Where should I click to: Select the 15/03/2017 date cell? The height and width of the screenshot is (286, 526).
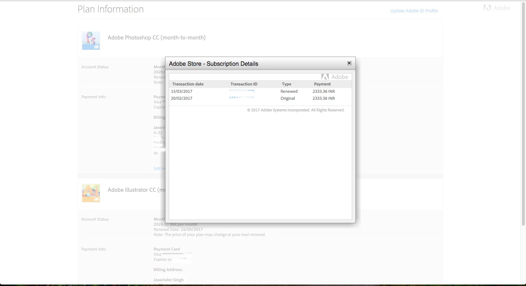pos(182,91)
